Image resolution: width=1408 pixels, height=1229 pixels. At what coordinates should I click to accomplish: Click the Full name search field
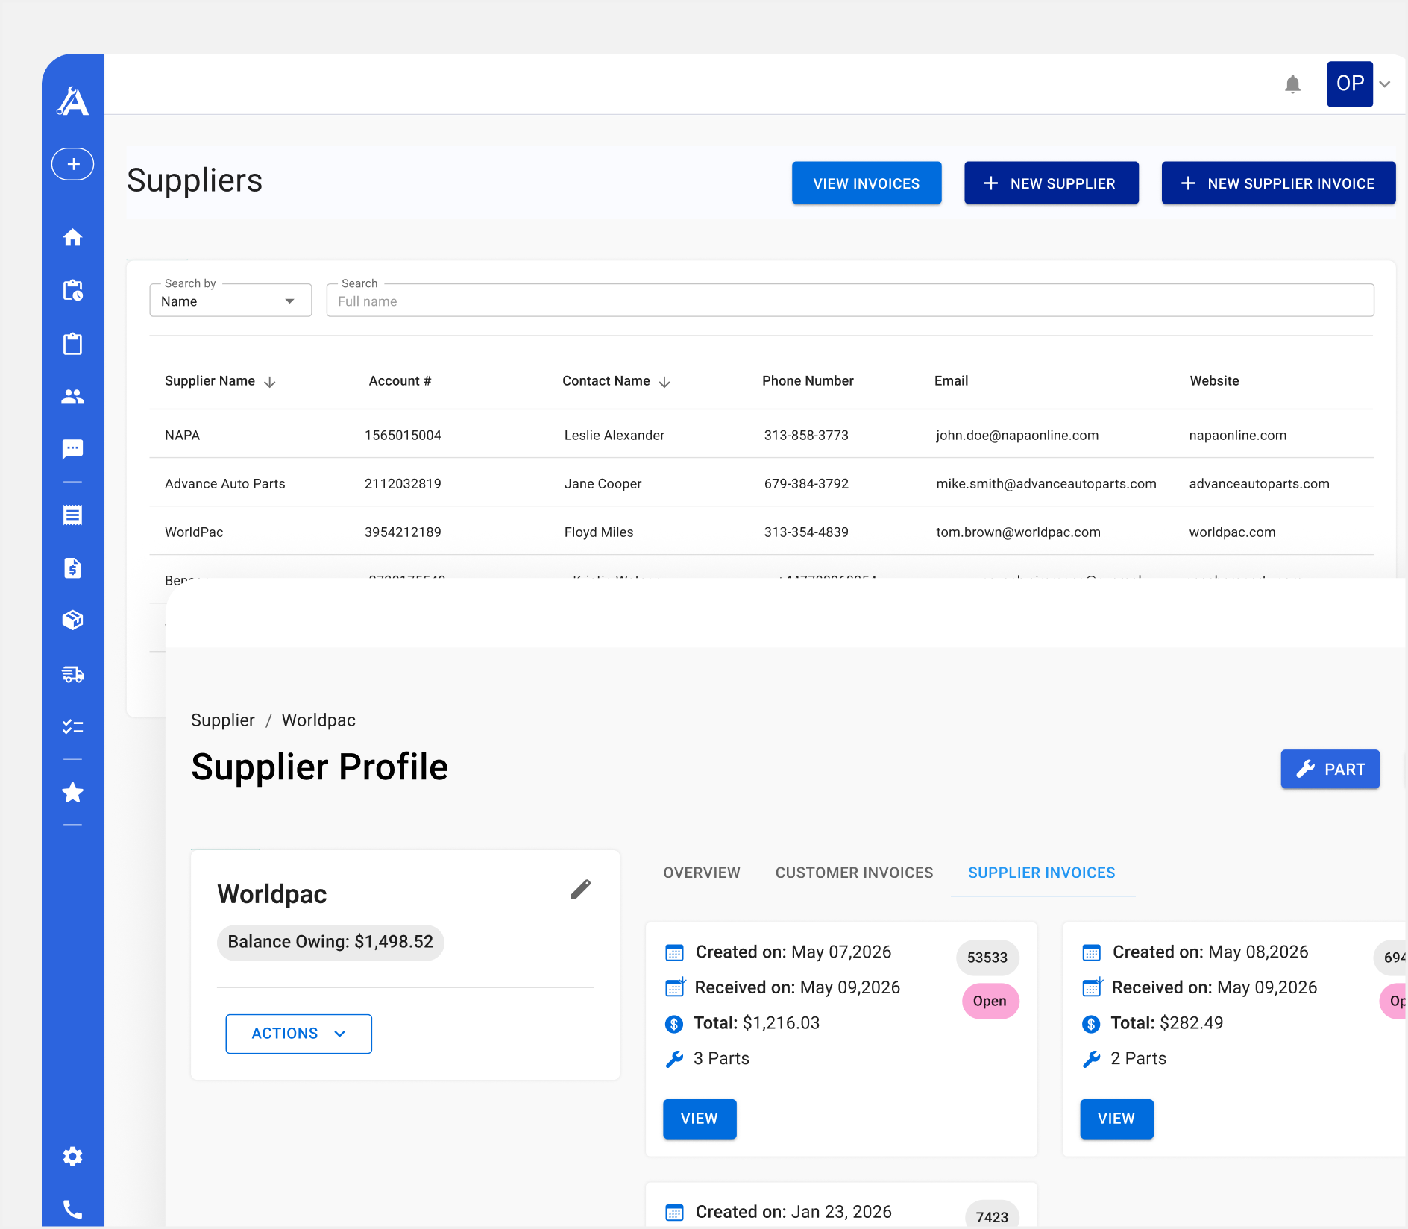point(850,301)
